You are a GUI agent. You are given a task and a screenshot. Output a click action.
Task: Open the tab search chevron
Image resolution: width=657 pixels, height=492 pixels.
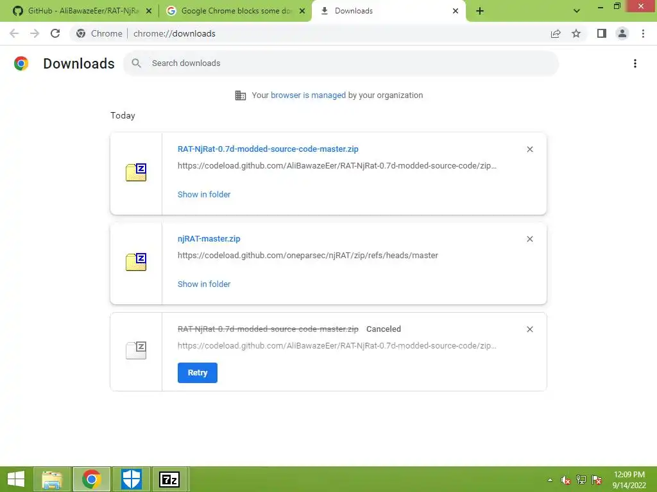[577, 12]
